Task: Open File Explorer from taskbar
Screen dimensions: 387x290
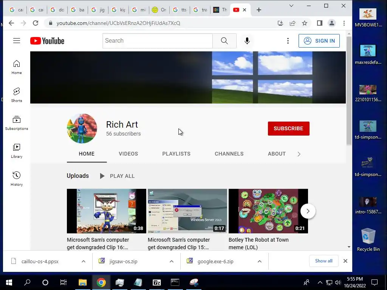Action: point(83,282)
